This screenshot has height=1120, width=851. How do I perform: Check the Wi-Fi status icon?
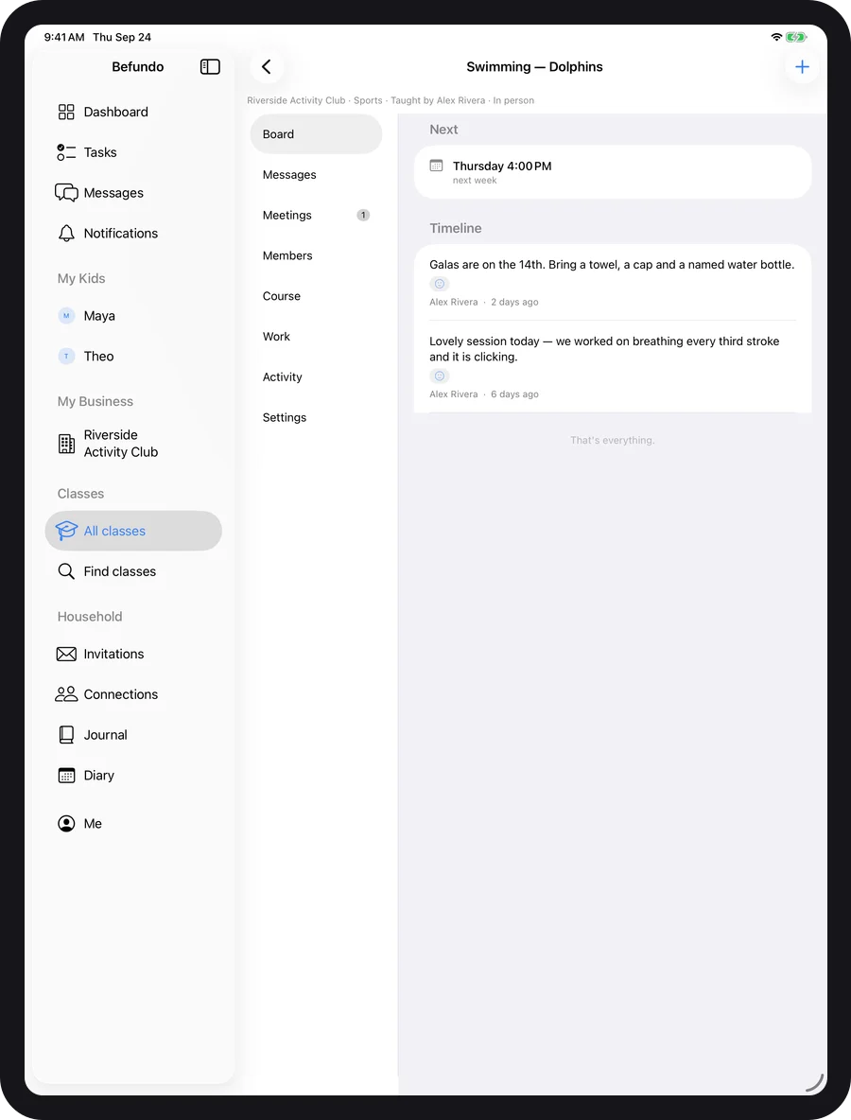pyautogui.click(x=776, y=37)
